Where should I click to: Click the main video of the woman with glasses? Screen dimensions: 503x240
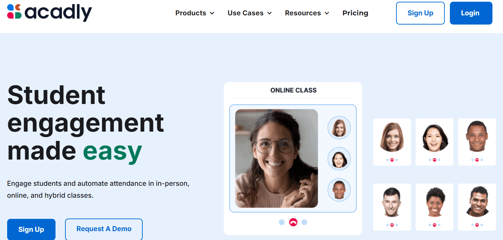tap(277, 159)
